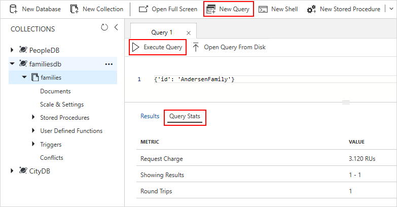Click the Open Query From Disk icon
The image size is (397, 207).
pyautogui.click(x=196, y=47)
